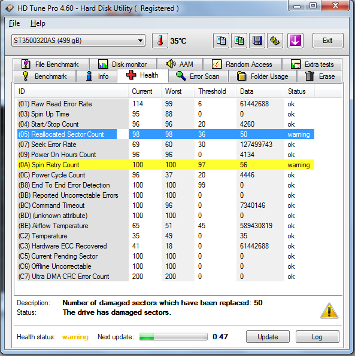
Task: Click the Exit button
Action: [x=327, y=41]
